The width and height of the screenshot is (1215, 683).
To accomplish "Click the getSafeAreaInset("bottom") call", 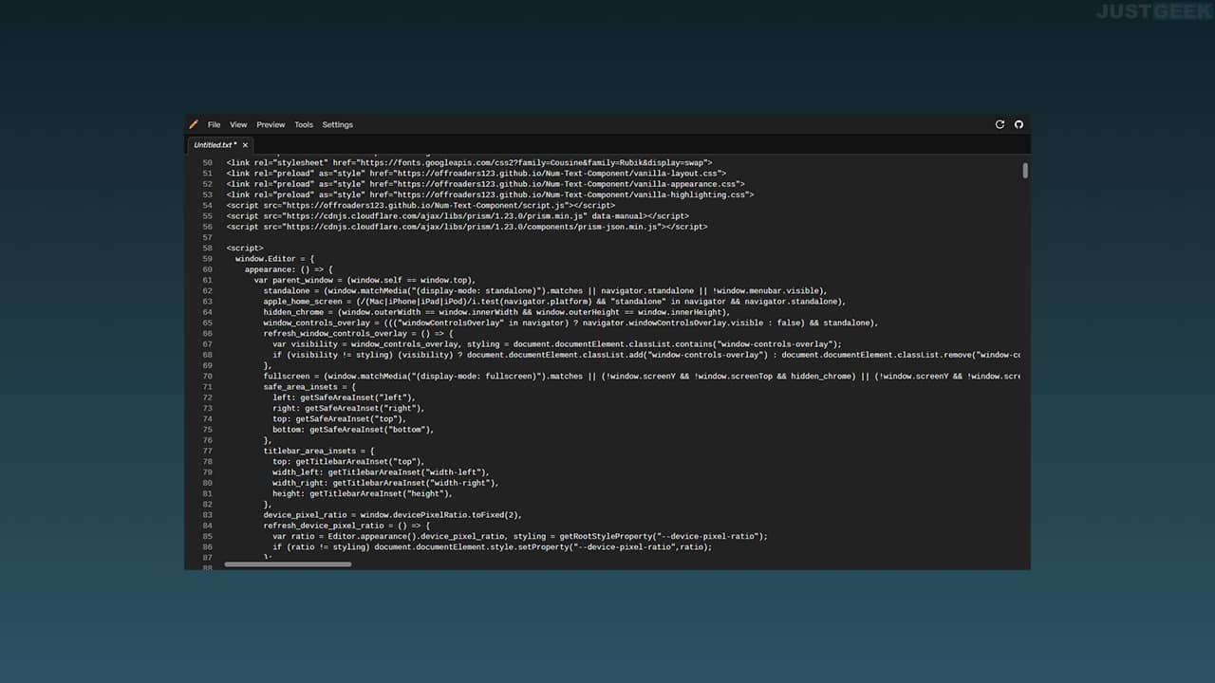I will (x=370, y=430).
